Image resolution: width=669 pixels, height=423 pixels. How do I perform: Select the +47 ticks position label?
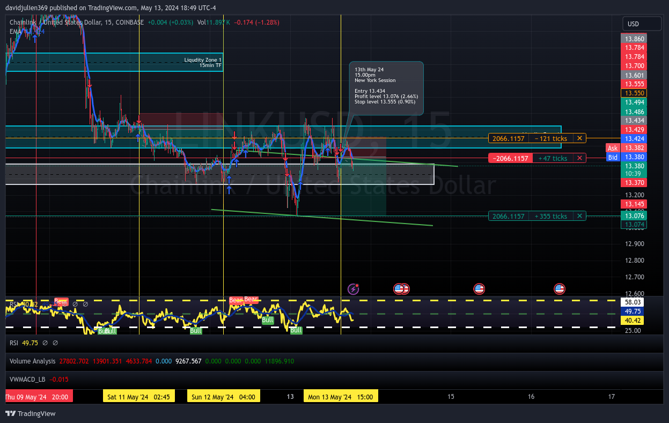click(x=552, y=158)
